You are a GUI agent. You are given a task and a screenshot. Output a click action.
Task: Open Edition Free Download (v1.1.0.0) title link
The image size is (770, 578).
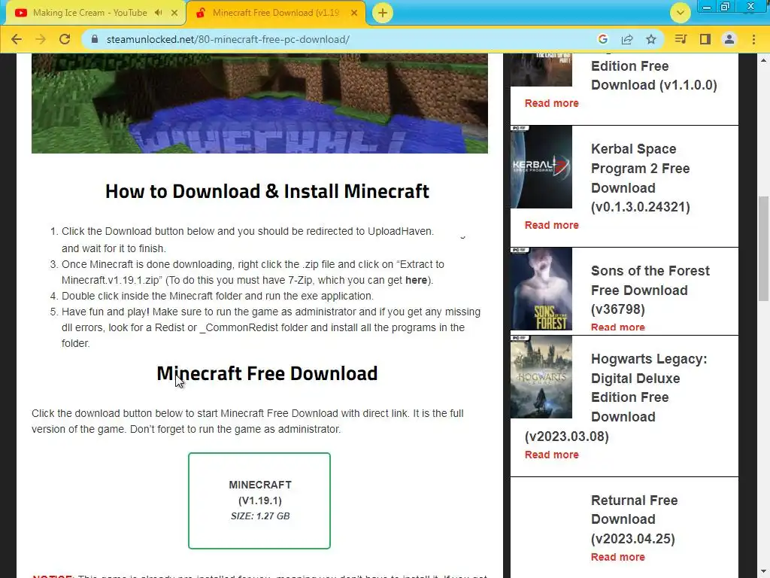point(653,75)
